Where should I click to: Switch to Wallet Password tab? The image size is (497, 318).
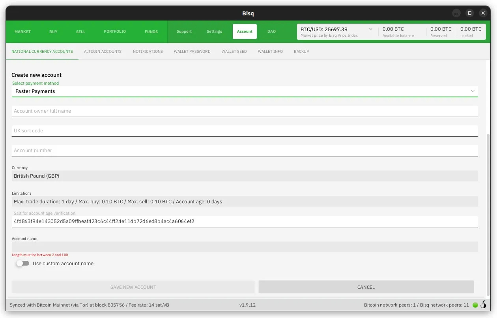click(x=192, y=51)
